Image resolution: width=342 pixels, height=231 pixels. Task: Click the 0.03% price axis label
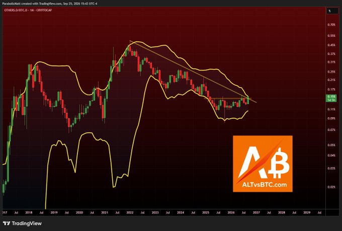(331, 168)
